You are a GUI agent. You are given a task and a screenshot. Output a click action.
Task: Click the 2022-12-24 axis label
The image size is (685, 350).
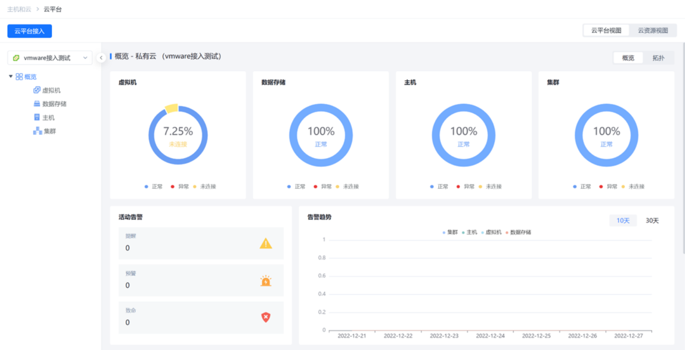[x=490, y=336]
